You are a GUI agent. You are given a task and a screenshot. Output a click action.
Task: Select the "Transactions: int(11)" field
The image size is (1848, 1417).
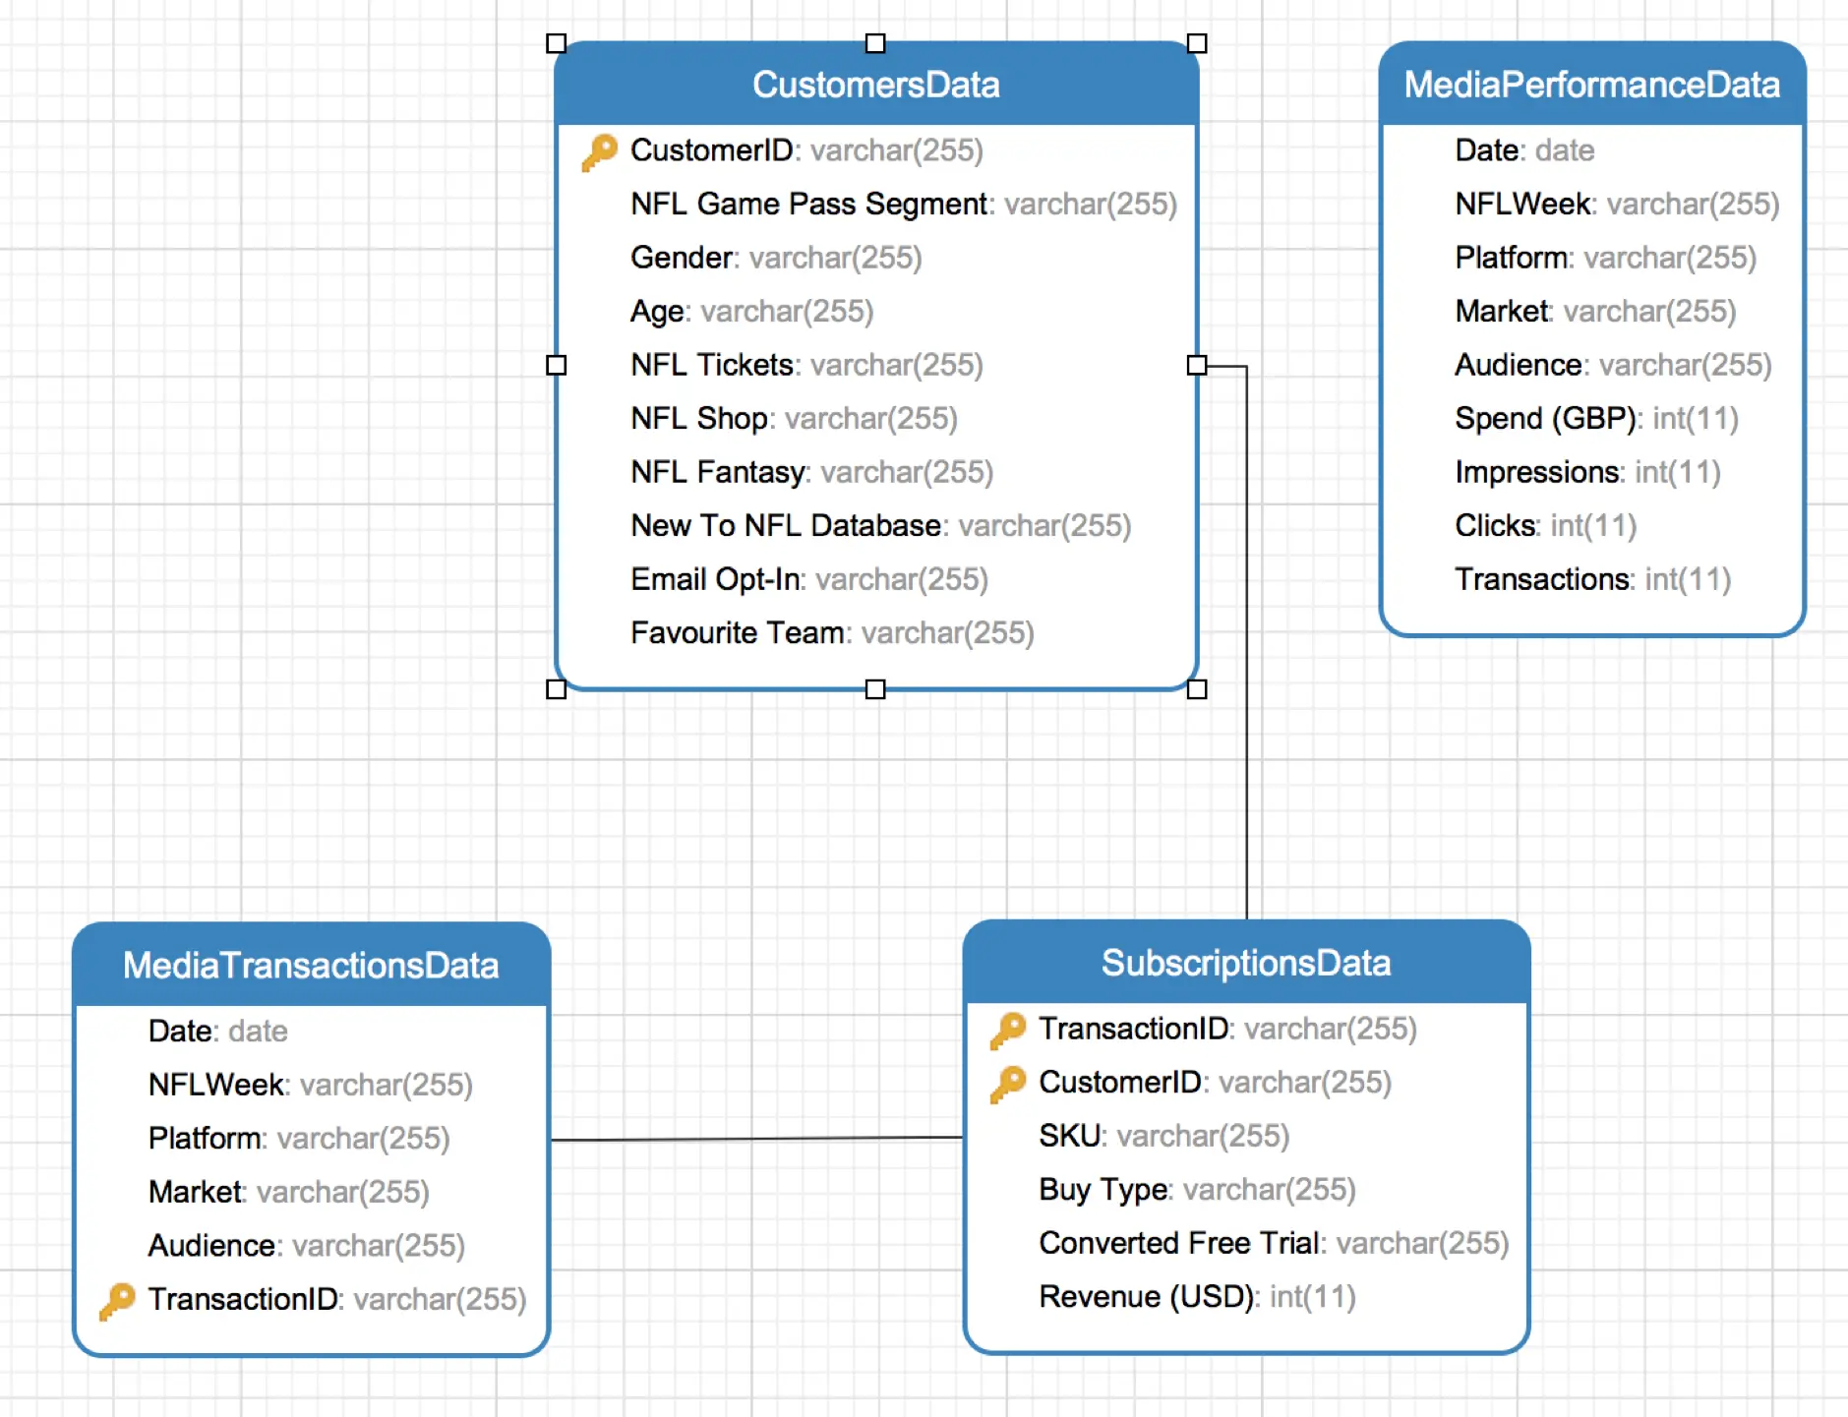pos(1593,579)
